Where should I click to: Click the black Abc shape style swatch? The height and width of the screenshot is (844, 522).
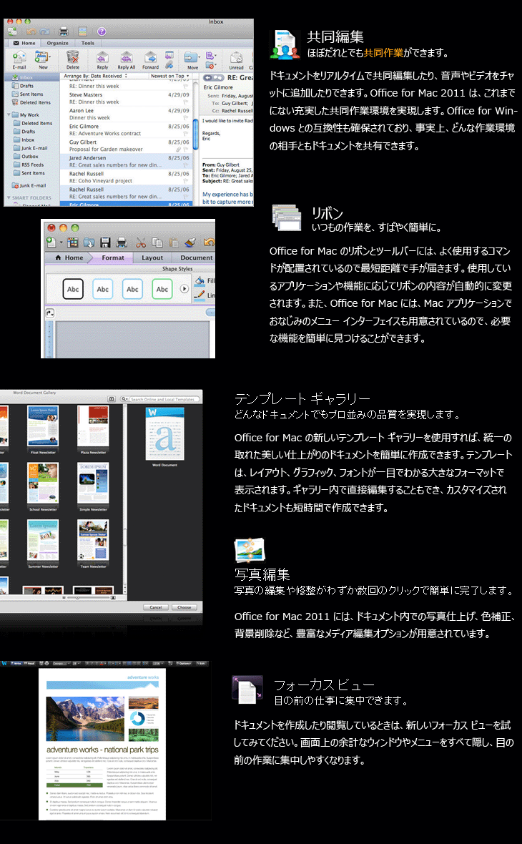click(73, 289)
